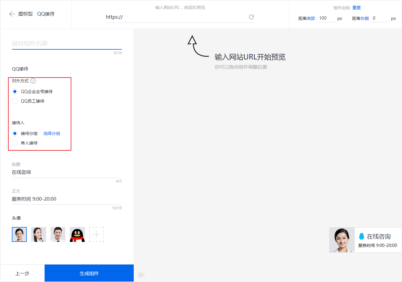
Task: Toggle the 底部 position anchor link
Action: pos(311,18)
